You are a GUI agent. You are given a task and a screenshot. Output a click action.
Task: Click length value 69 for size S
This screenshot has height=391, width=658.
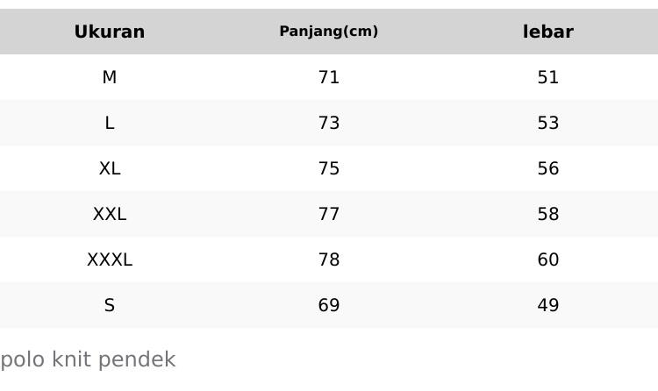pos(329,305)
